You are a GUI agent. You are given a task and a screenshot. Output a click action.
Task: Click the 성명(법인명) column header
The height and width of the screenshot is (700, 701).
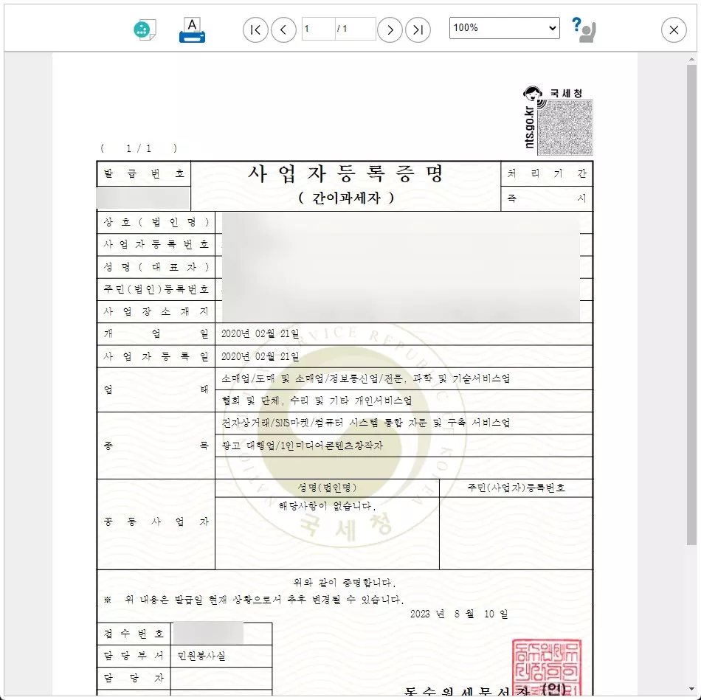point(327,488)
